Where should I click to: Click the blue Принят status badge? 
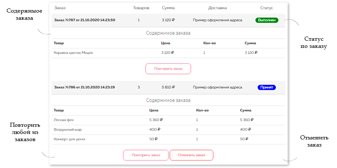click(267, 87)
